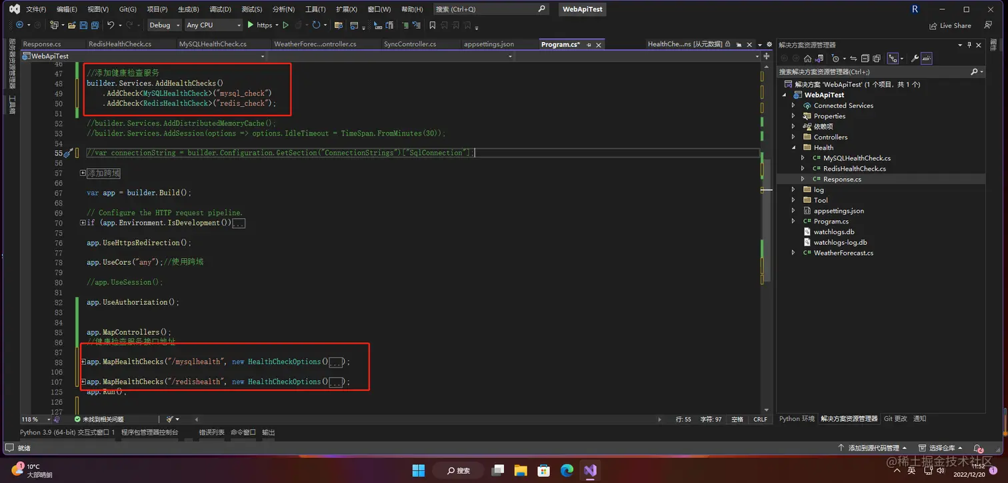Click the Save All toolbar icon
The height and width of the screenshot is (483, 1008).
click(95, 25)
